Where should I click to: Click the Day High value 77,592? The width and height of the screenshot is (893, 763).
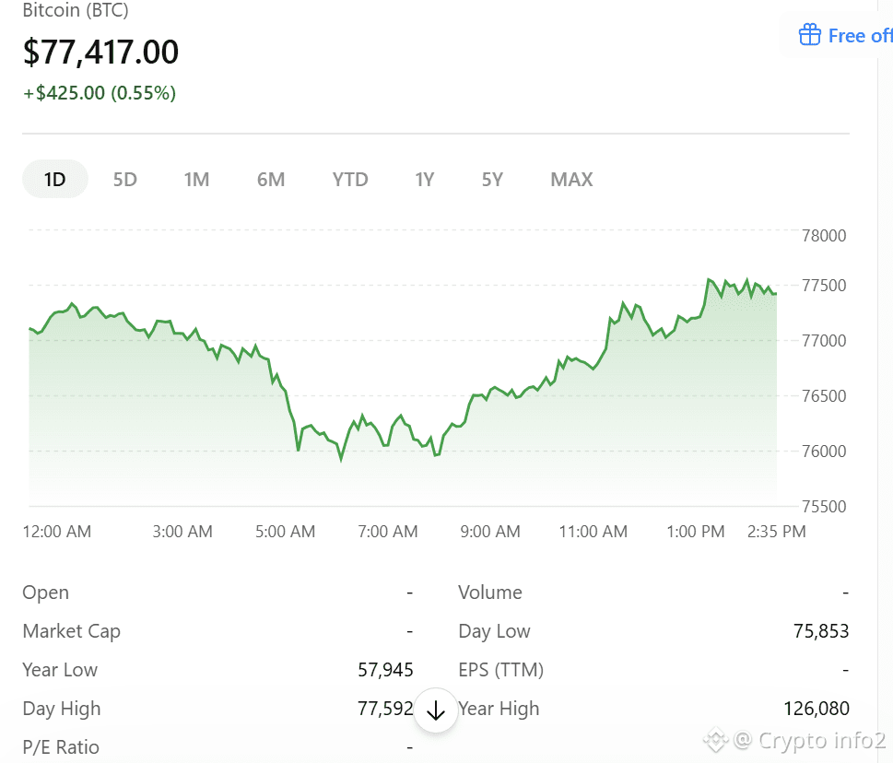tap(385, 709)
